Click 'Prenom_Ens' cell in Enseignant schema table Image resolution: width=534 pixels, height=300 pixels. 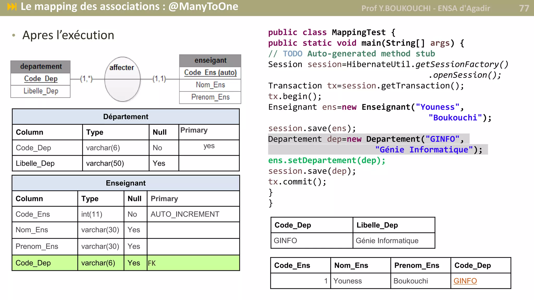(x=45, y=246)
